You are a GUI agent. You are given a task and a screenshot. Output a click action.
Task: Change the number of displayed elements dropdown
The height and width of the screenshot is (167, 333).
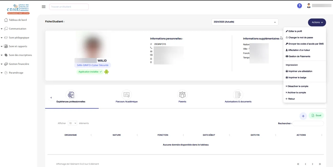coord(72,123)
